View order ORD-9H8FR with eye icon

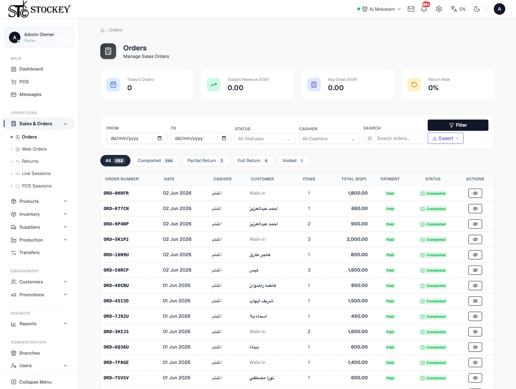pyautogui.click(x=475, y=193)
